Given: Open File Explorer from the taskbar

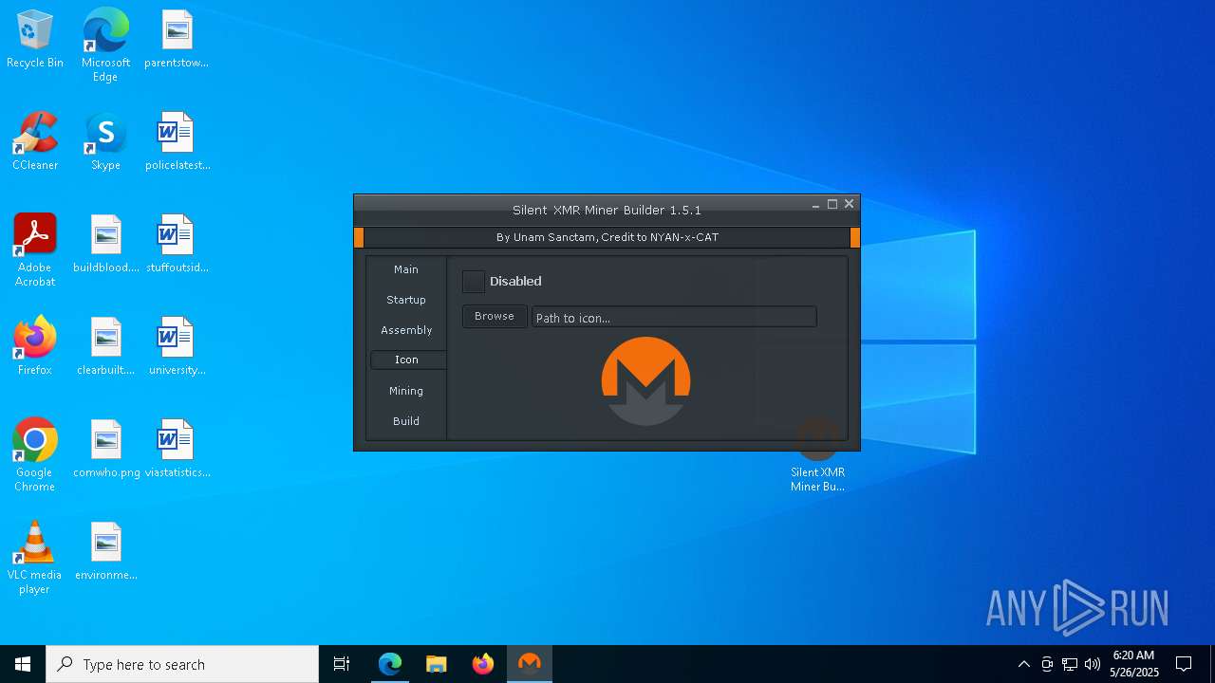Looking at the screenshot, I should pos(437,664).
